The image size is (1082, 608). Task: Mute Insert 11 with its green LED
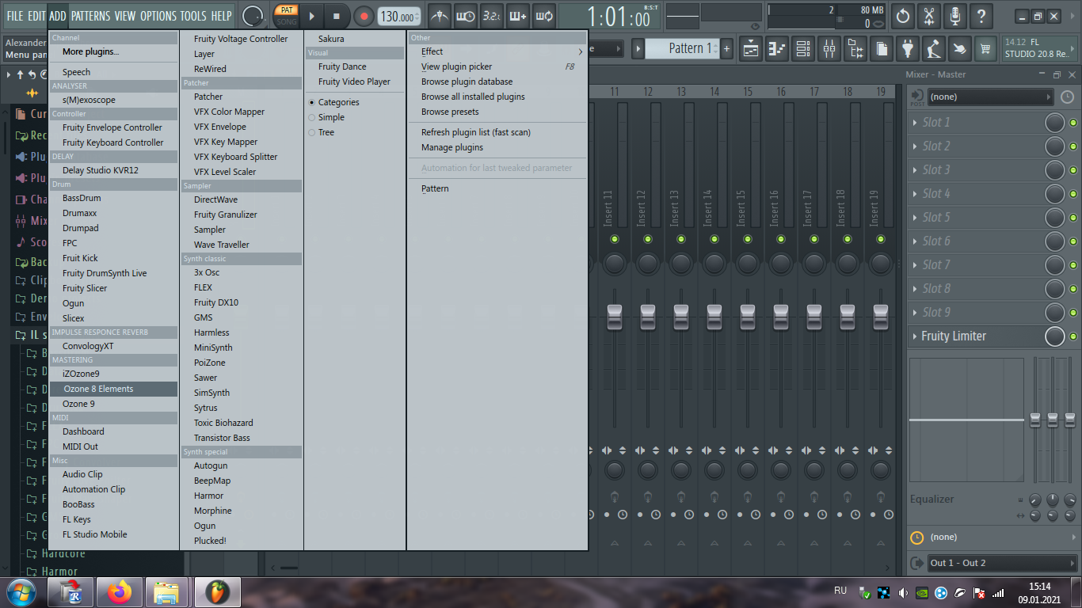tap(615, 239)
